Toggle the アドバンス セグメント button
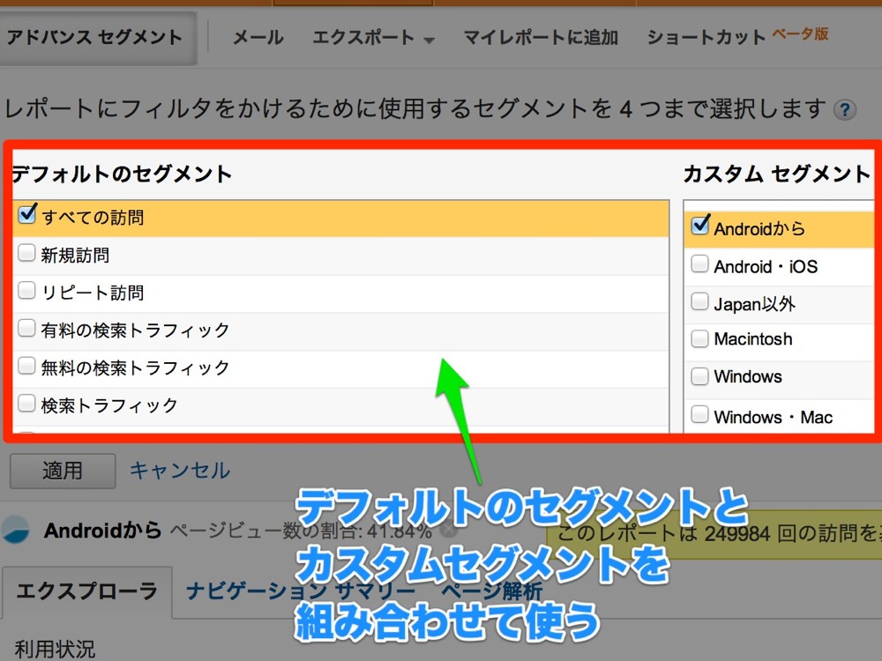 [97, 38]
